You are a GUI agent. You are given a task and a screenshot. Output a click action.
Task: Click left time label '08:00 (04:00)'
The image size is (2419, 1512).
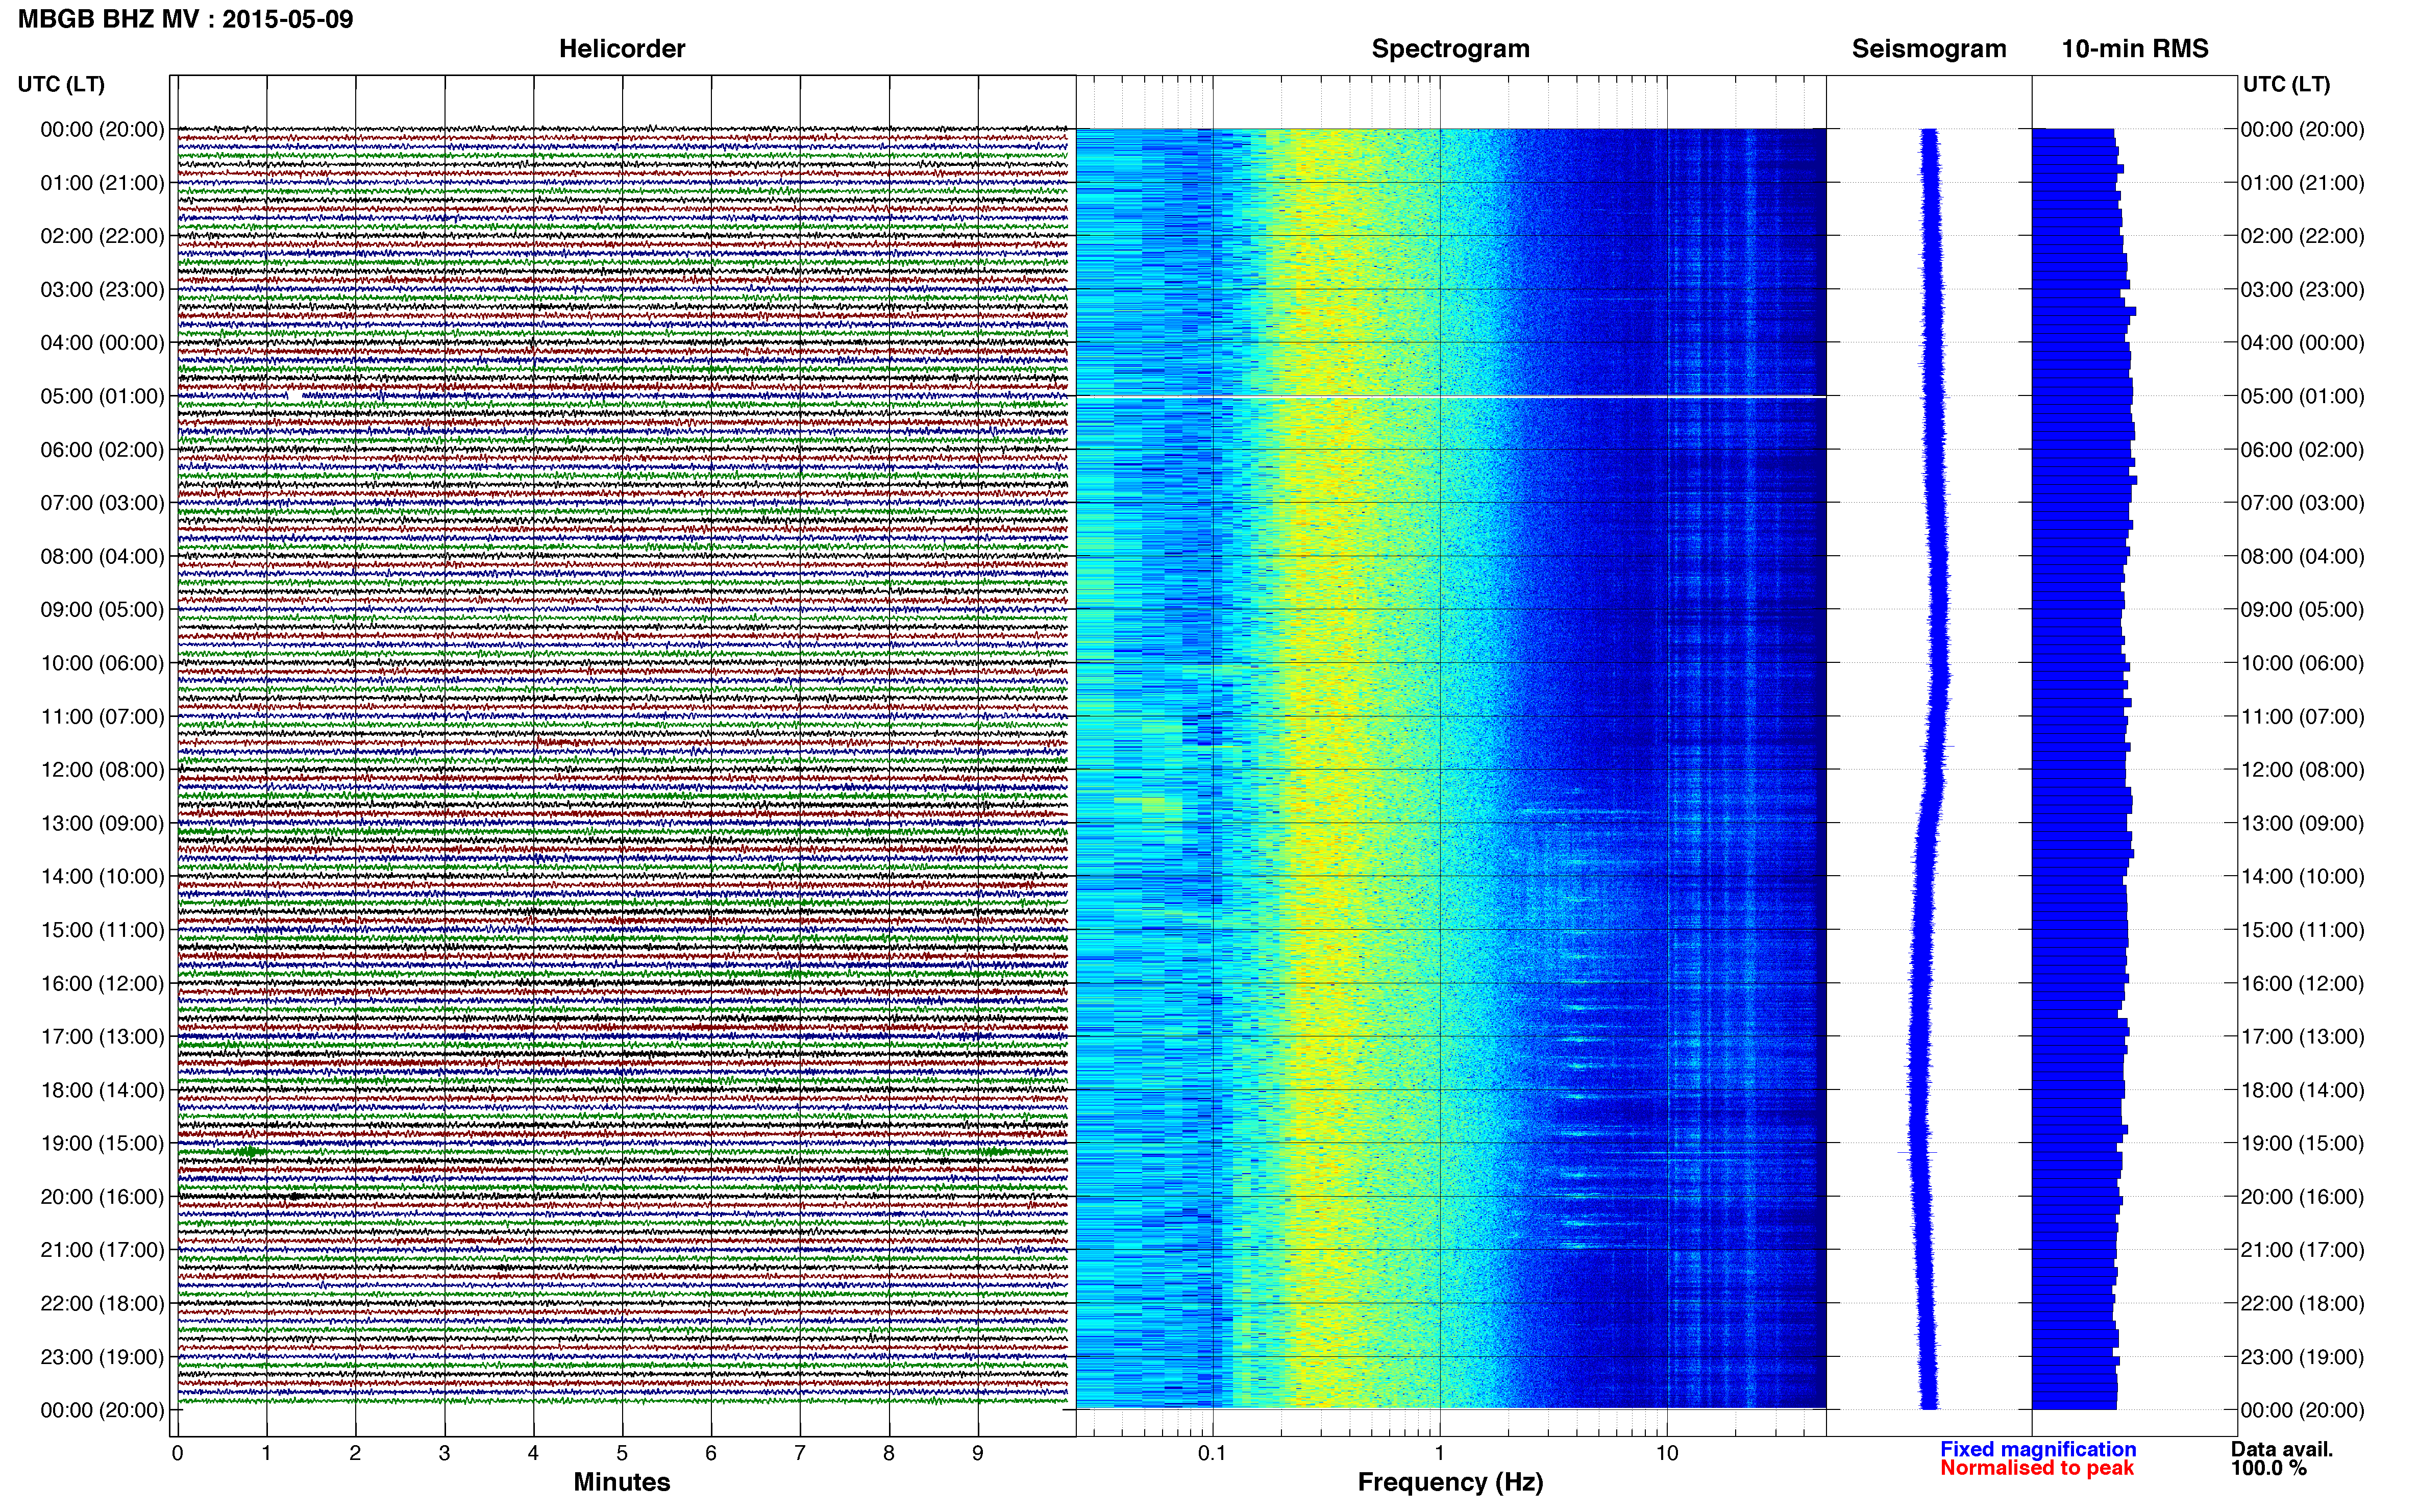pyautogui.click(x=102, y=556)
